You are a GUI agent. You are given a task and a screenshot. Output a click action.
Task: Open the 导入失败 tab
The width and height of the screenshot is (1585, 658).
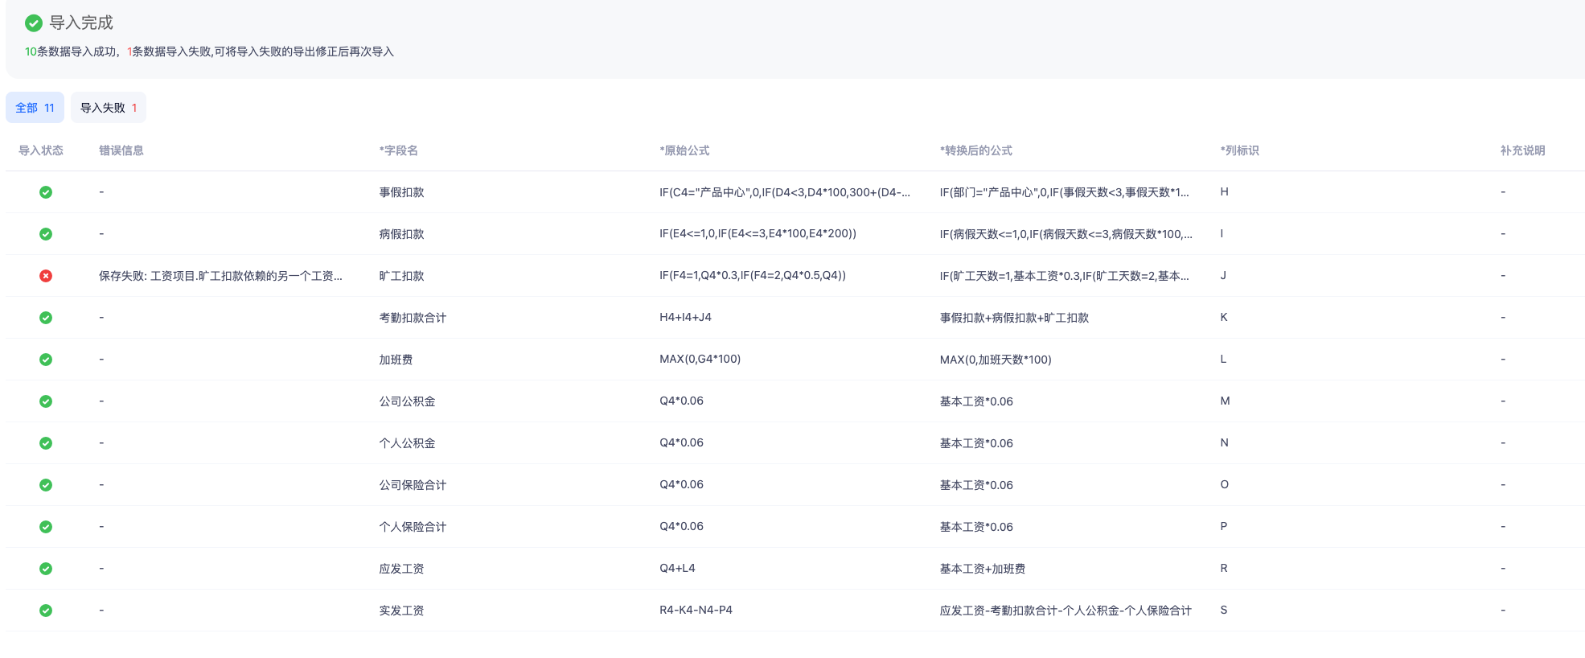(108, 108)
